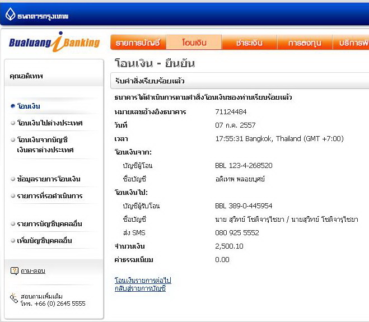Image resolution: width=369 pixels, height=322 pixels.
Task: Click the ถาม-ตอบ question mark icon
Action: click(15, 270)
